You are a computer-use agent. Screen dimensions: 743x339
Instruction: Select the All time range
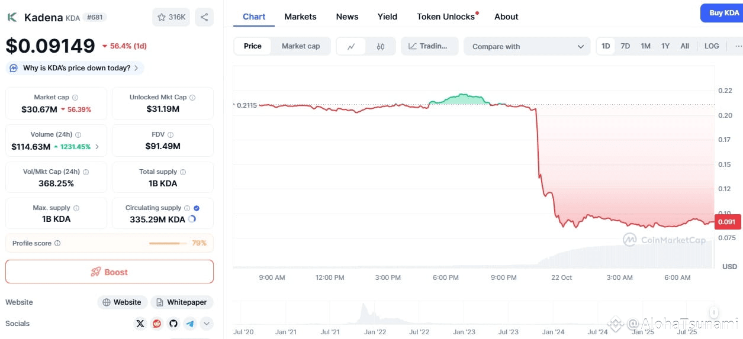click(685, 46)
